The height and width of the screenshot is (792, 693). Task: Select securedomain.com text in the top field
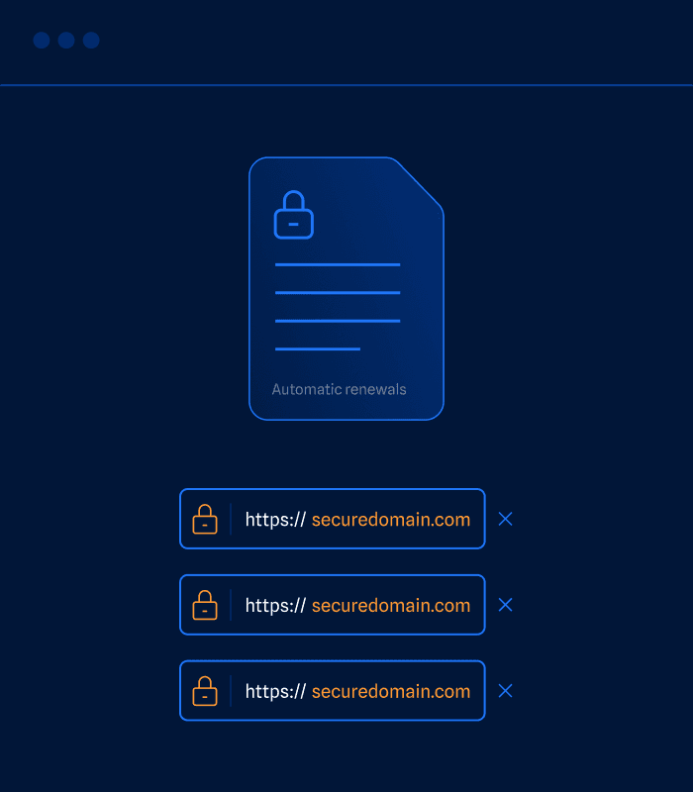pos(391,520)
